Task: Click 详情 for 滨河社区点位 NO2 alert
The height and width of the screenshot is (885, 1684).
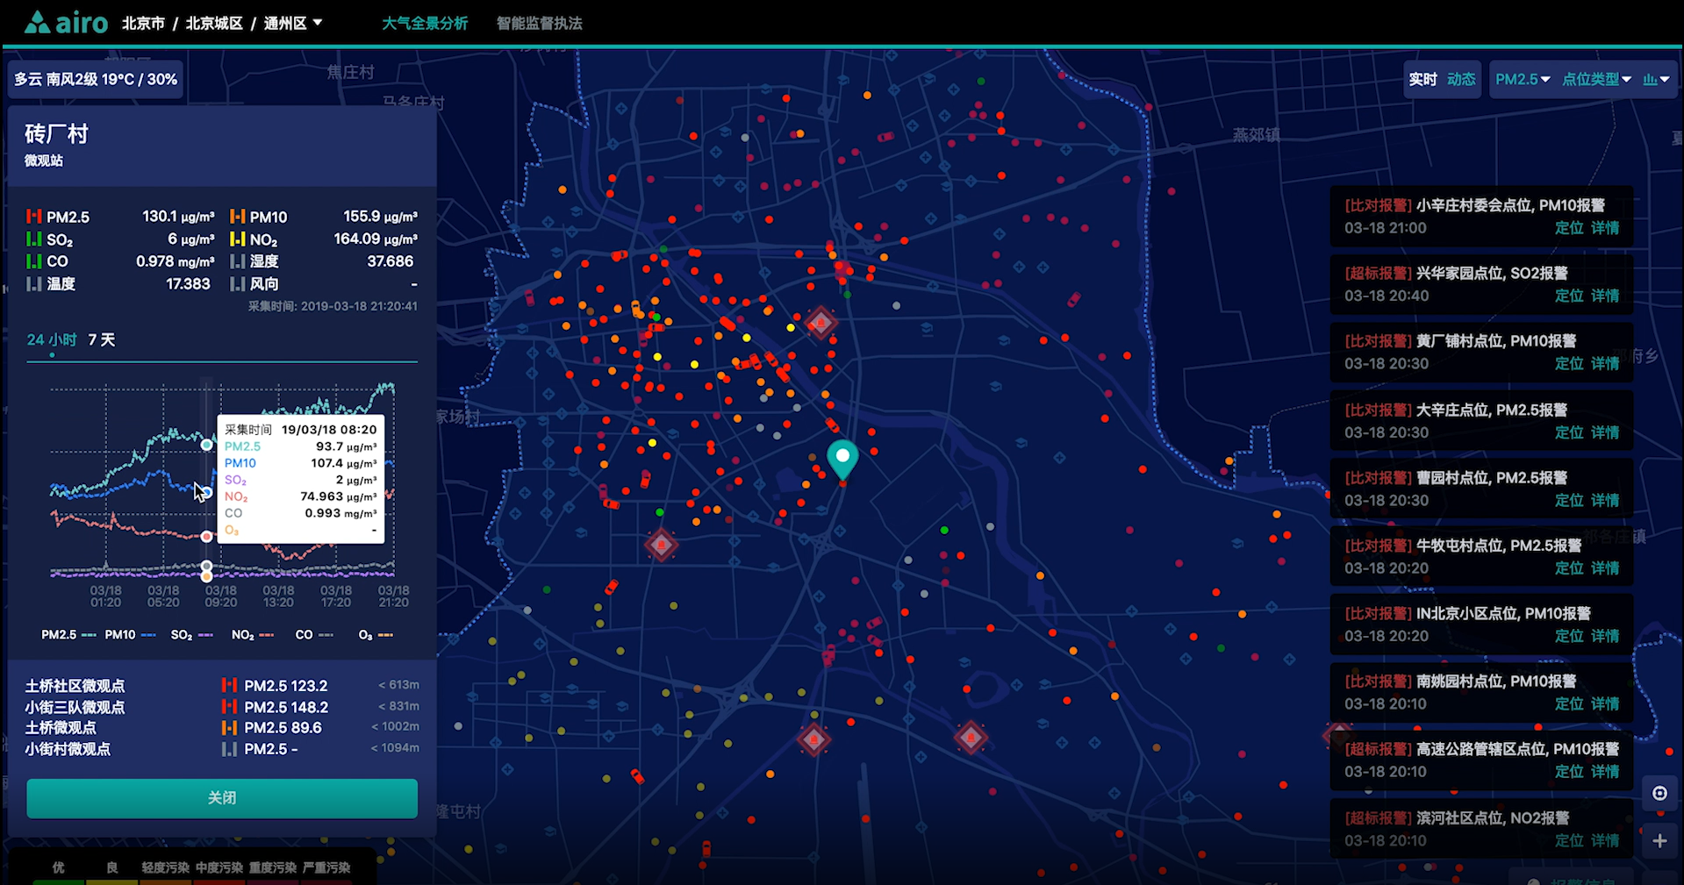Action: (1605, 840)
